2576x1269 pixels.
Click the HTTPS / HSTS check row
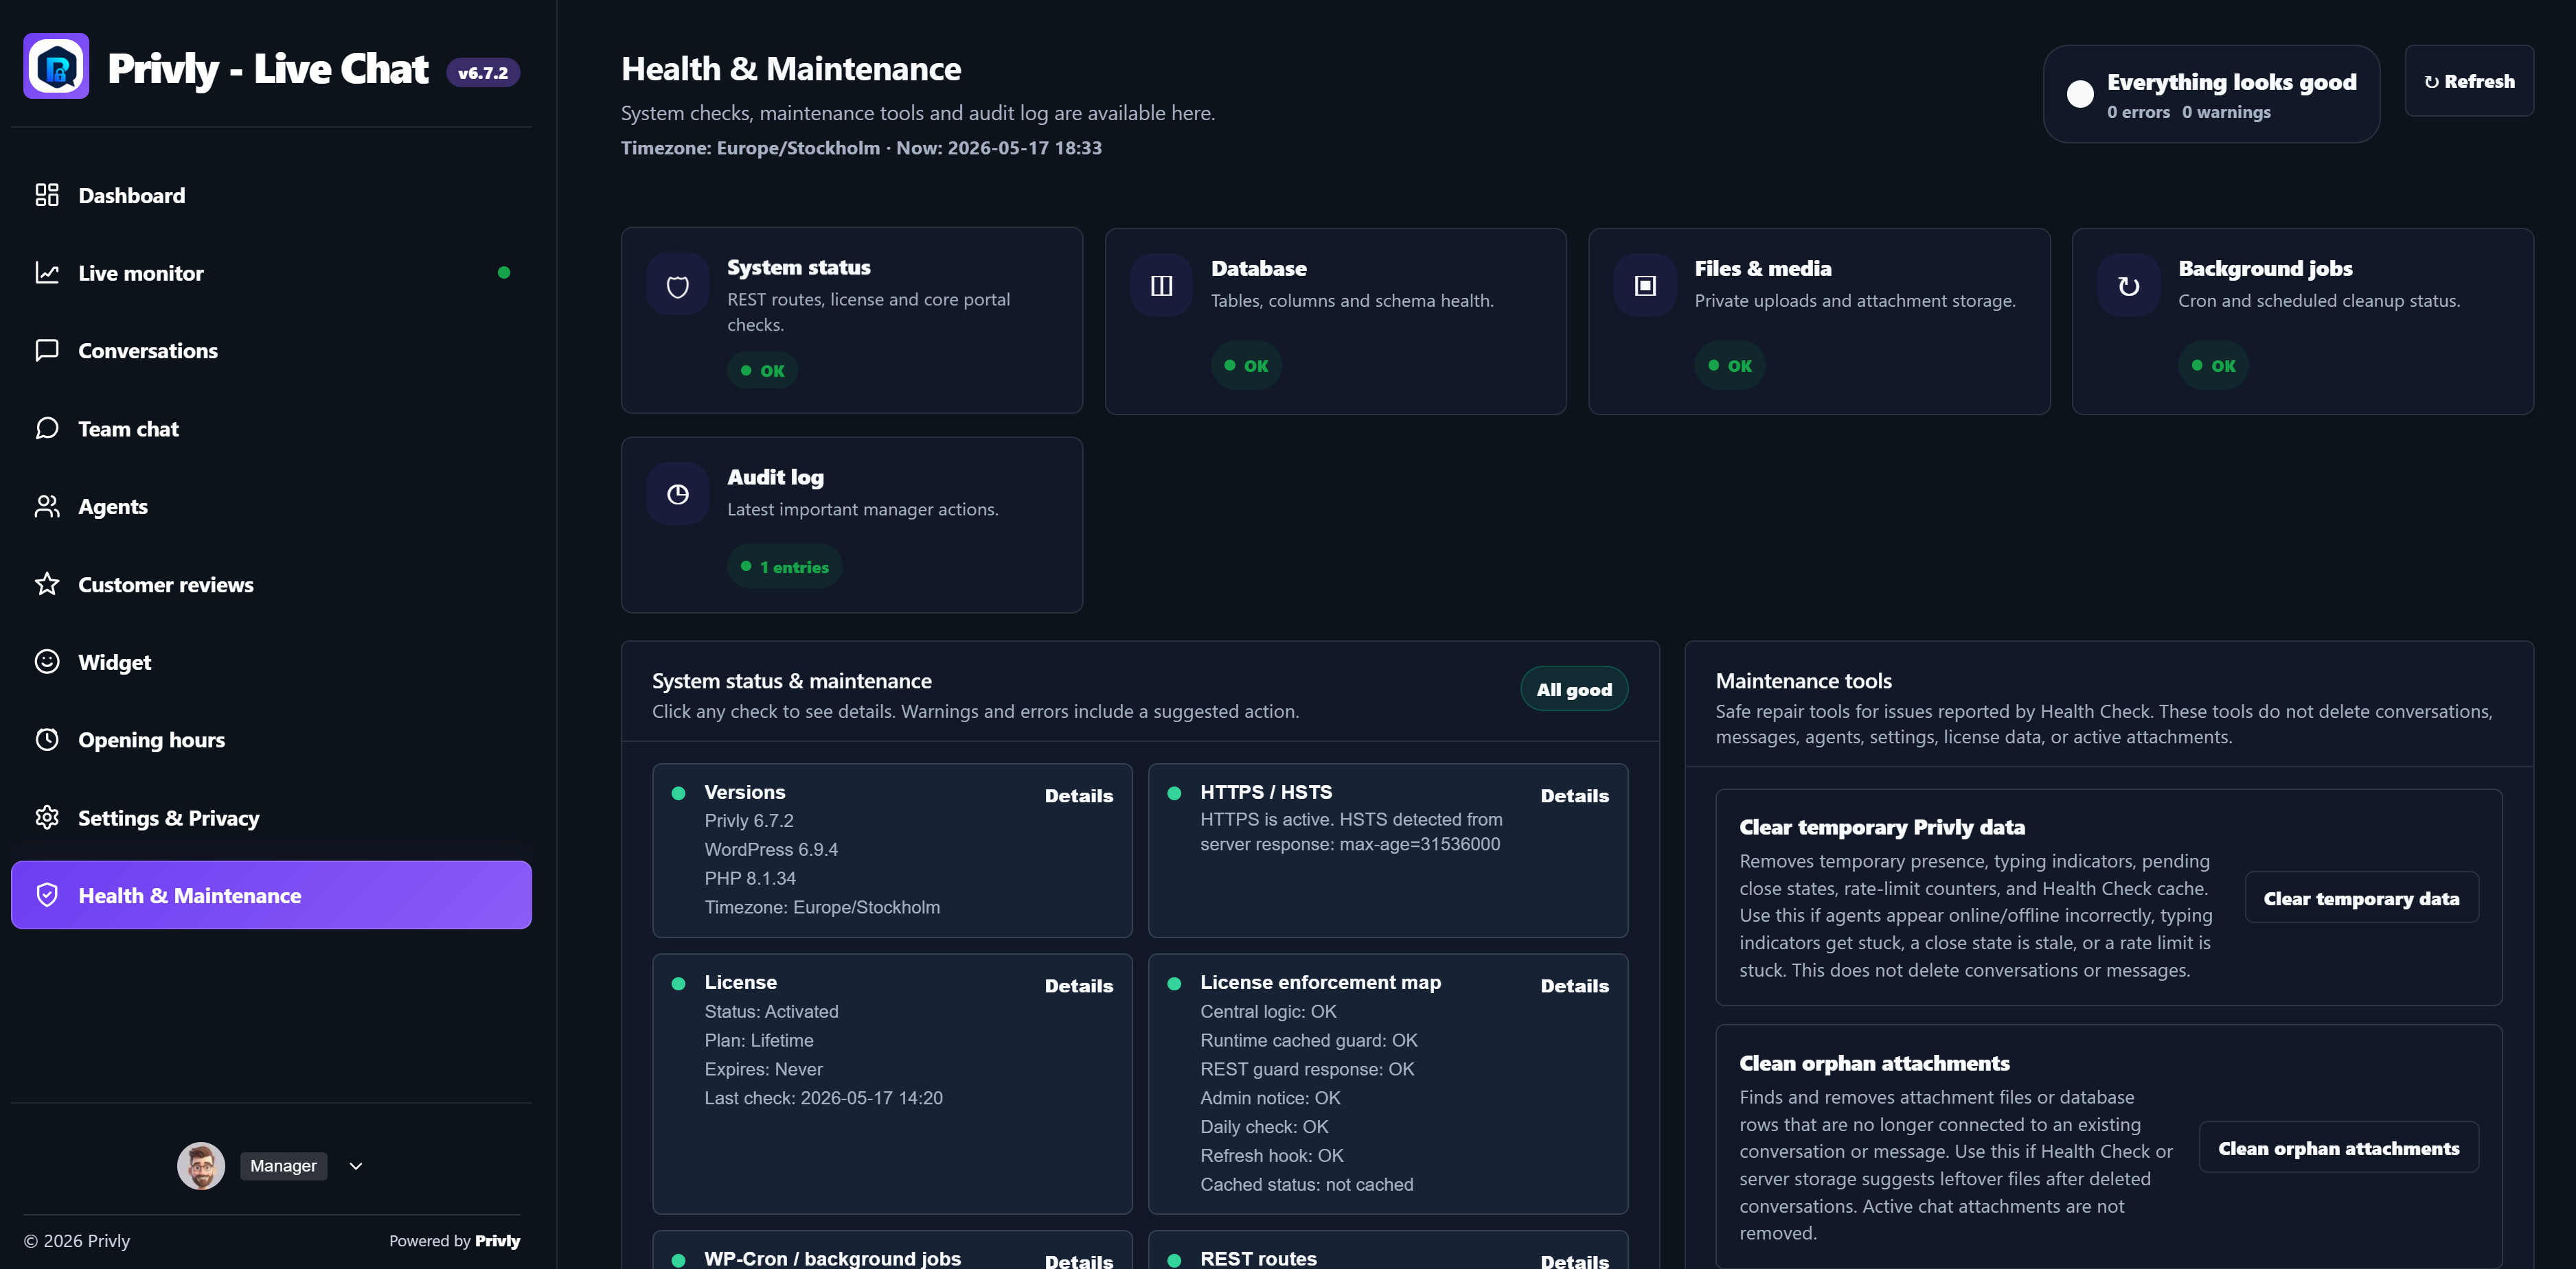[x=1388, y=850]
